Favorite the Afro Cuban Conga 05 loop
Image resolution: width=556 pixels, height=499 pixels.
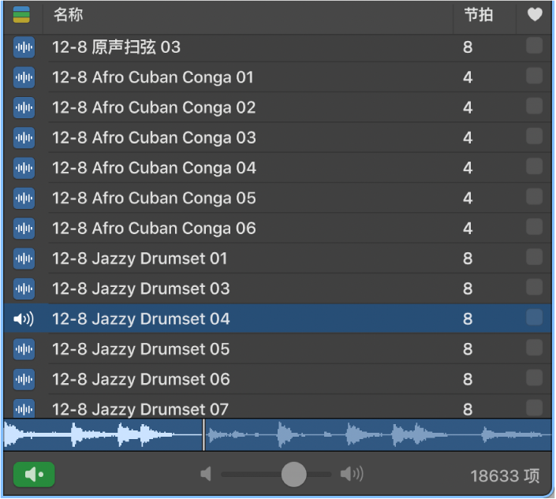click(x=534, y=197)
